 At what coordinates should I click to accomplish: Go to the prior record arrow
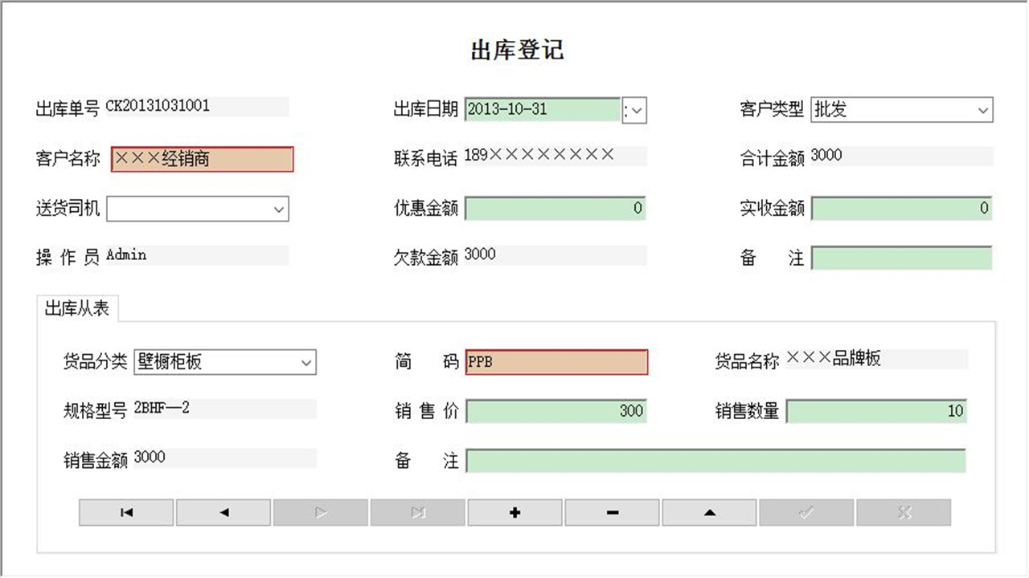click(x=223, y=512)
